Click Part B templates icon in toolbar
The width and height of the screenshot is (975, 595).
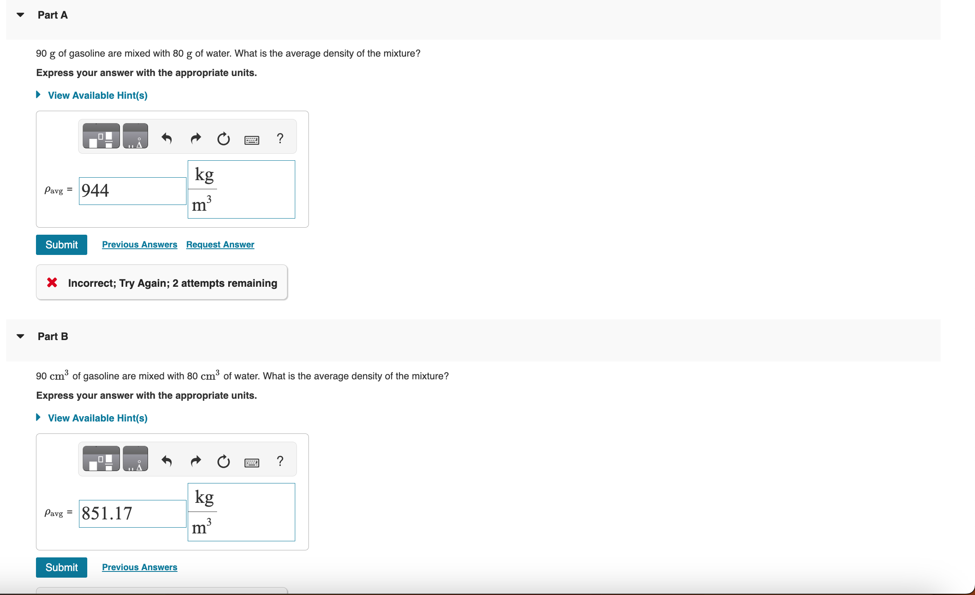[101, 459]
